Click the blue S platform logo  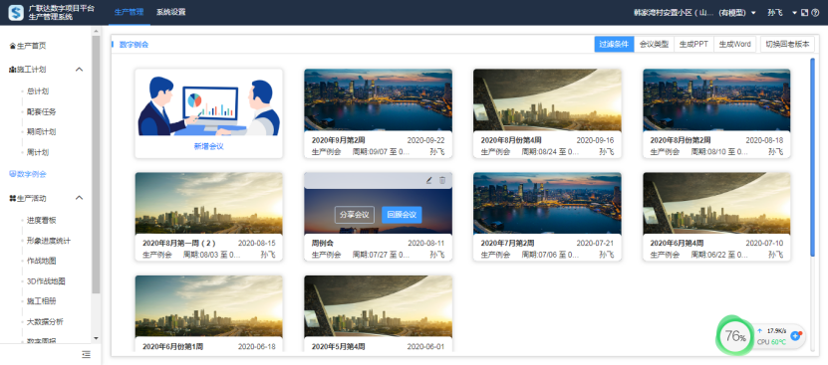click(x=16, y=12)
